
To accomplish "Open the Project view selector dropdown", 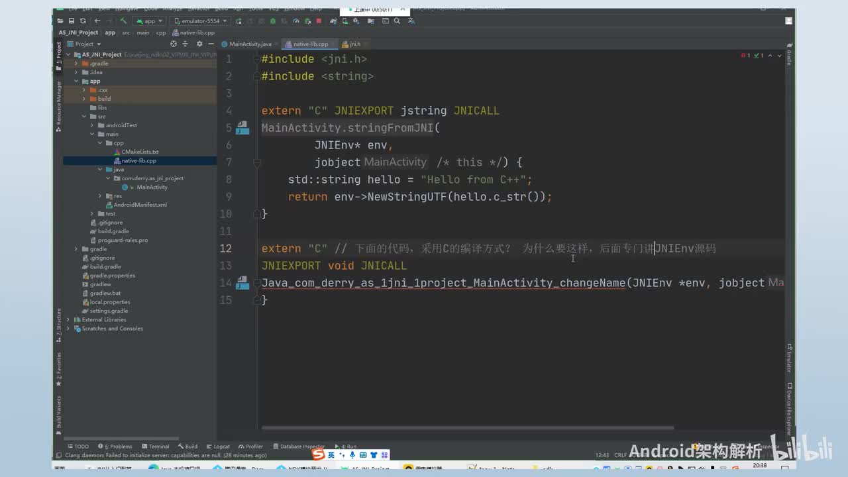I will 84,44.
